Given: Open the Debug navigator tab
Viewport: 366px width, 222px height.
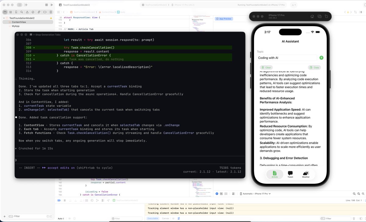Looking at the screenshot, I should pyautogui.click(x=39, y=12).
